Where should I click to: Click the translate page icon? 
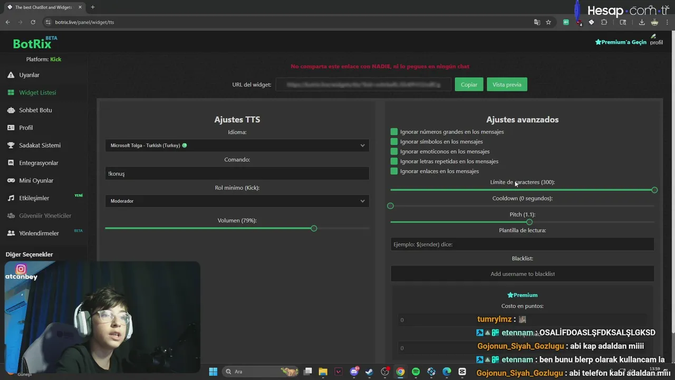pos(537,22)
